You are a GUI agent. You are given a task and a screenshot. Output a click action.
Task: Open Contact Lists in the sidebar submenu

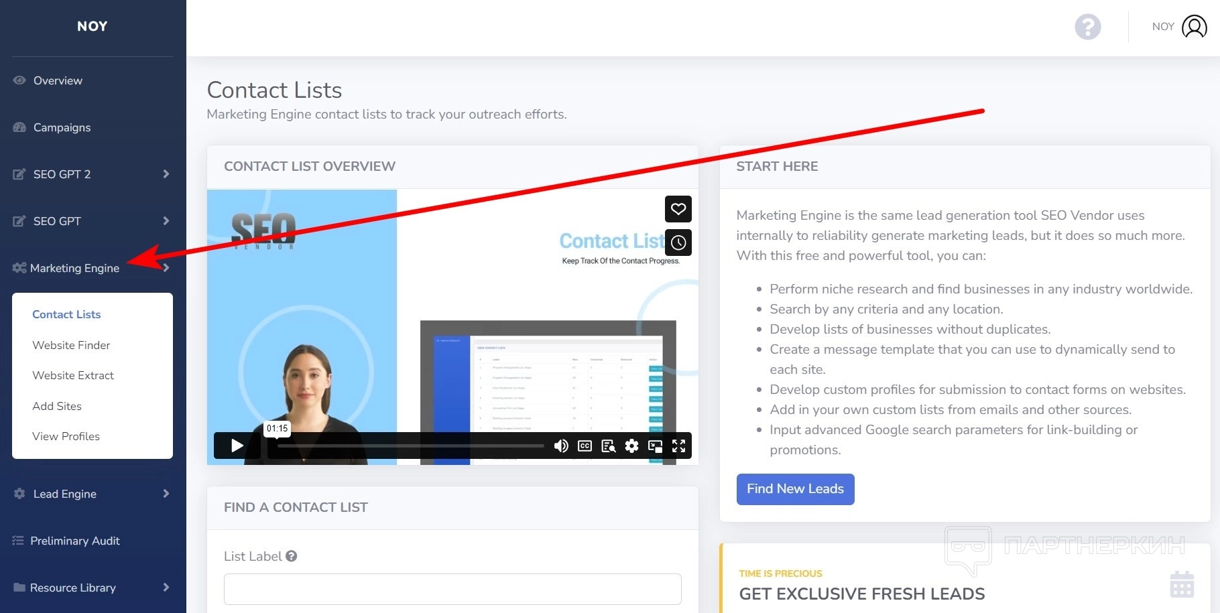coord(66,314)
